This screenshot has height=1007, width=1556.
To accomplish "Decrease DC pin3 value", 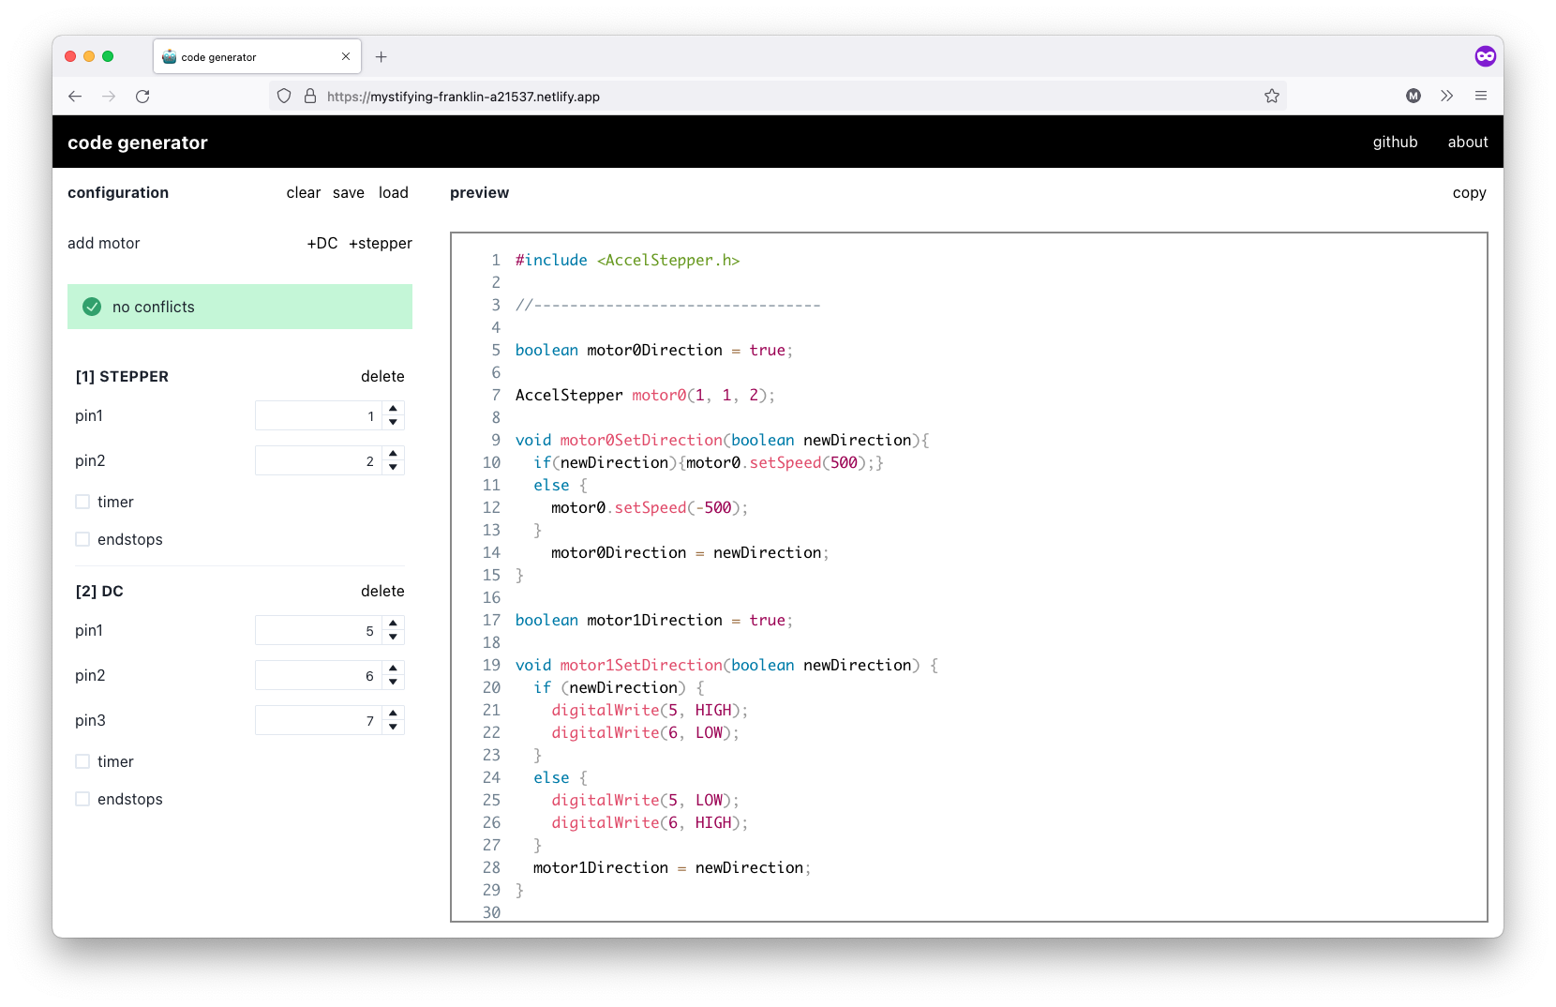I will click(394, 728).
